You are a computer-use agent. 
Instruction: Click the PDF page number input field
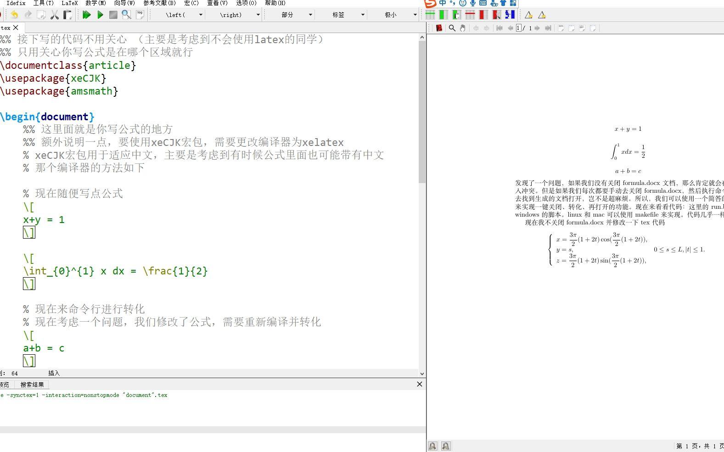(518, 28)
